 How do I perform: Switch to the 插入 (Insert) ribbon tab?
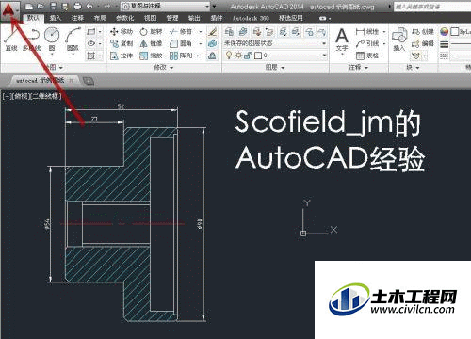point(56,18)
